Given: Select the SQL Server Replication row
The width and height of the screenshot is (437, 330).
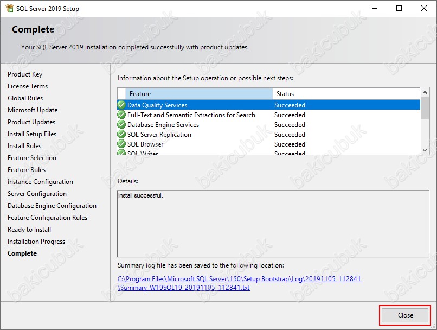Looking at the screenshot, I should (x=269, y=134).
